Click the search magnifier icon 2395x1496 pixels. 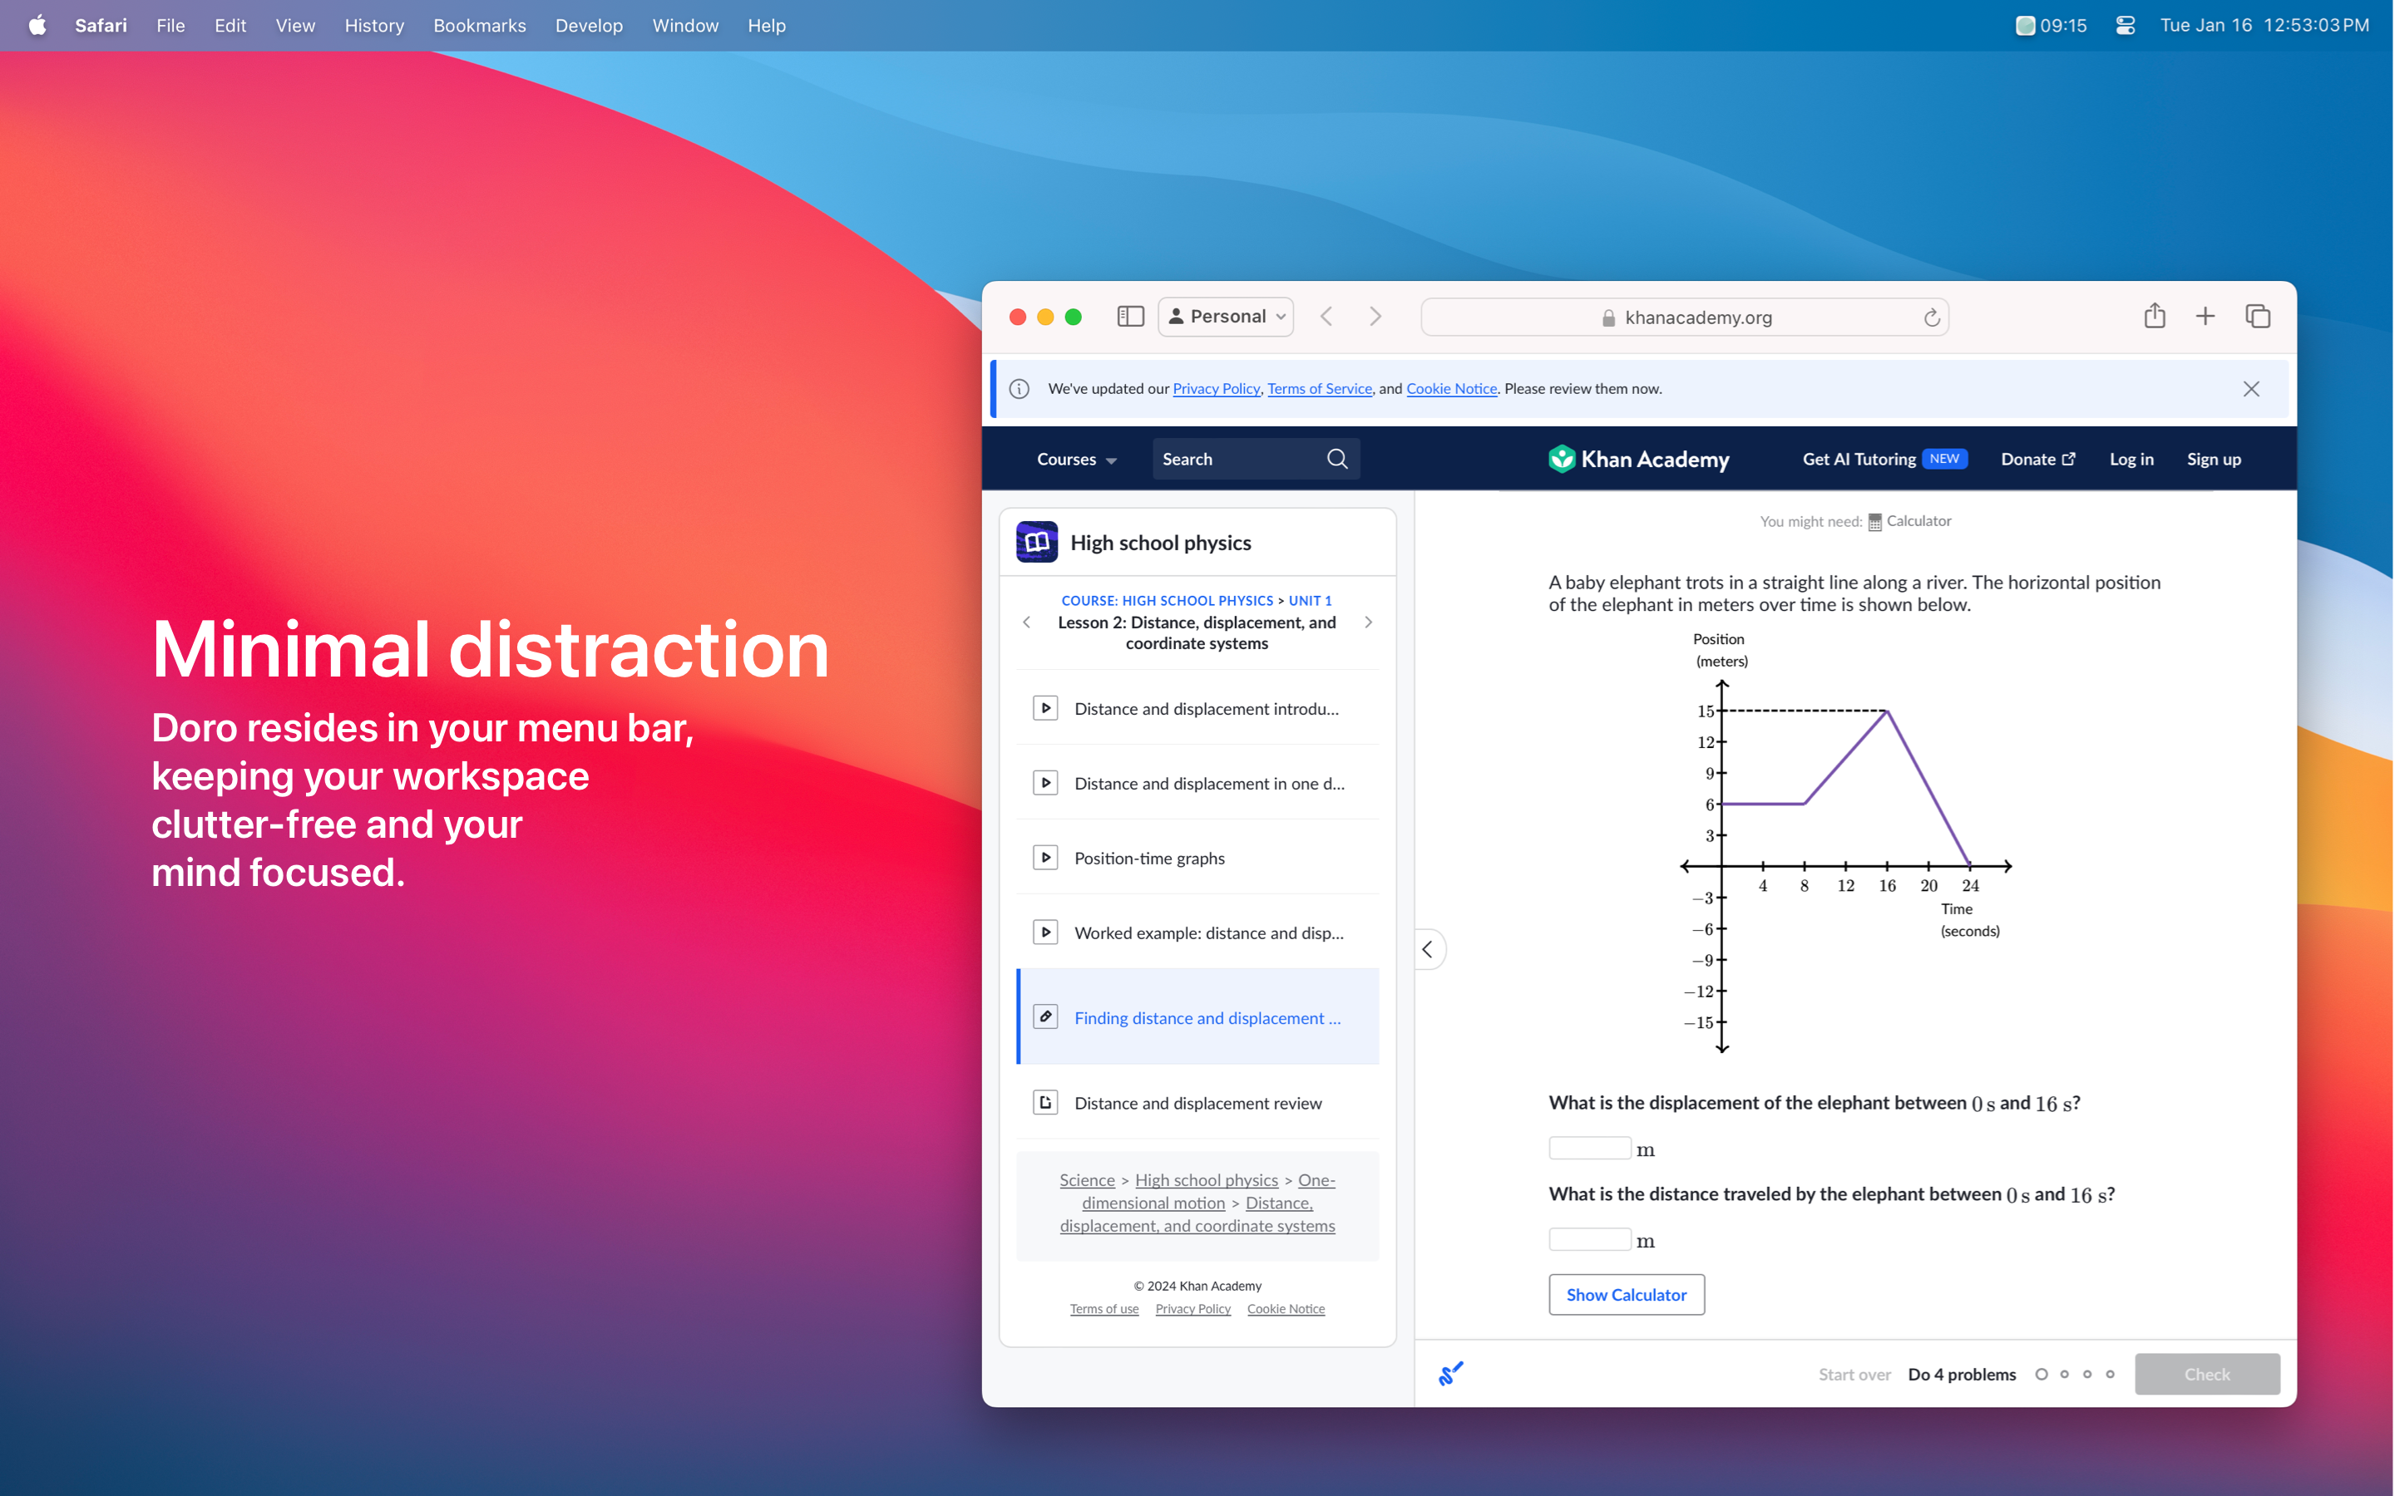pyautogui.click(x=1337, y=459)
